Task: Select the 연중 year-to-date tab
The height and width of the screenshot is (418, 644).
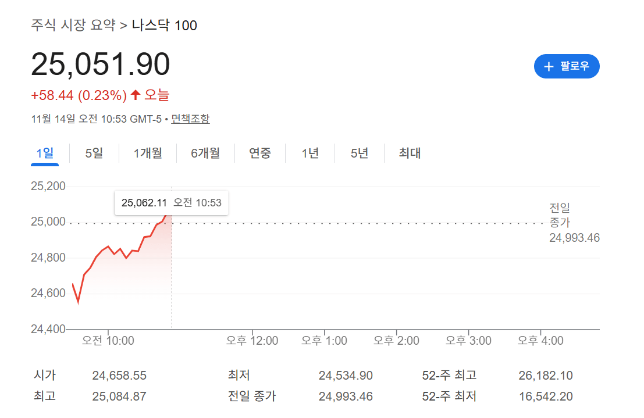Action: (260, 153)
